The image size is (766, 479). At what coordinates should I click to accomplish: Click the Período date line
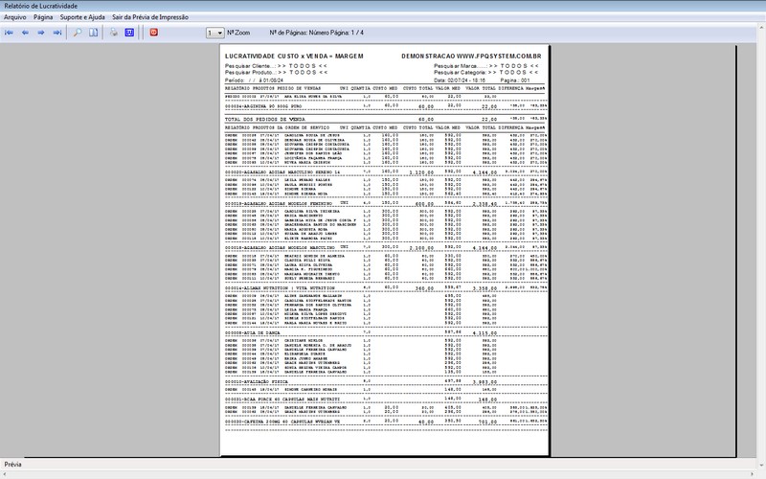(x=254, y=80)
